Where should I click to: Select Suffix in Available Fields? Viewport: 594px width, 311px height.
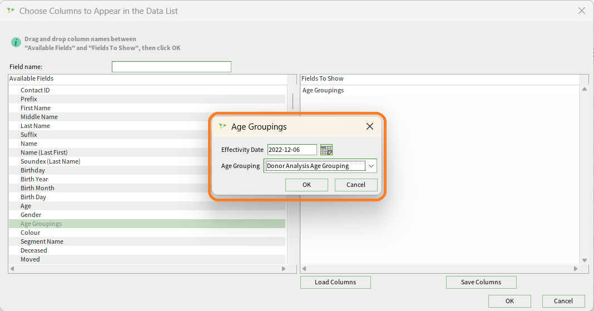147,135
